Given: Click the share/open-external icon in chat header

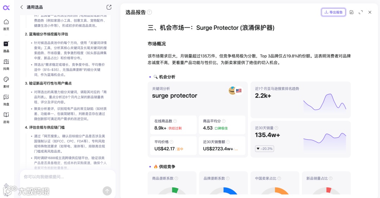Looking at the screenshot, I should (109, 7).
